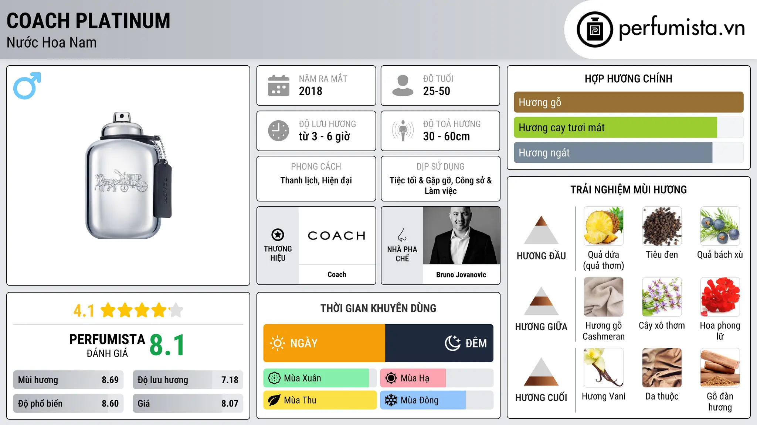Screen dimensions: 757x425
Task: Click the person icon beside Độ tuổi
Action: [403, 86]
